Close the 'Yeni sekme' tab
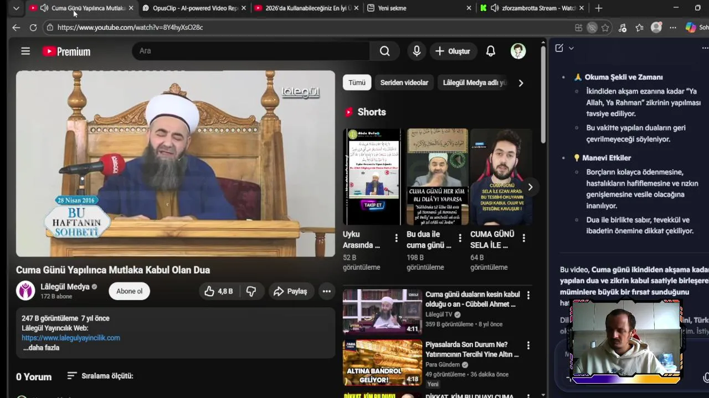Viewport: 709px width, 398px height. click(469, 8)
